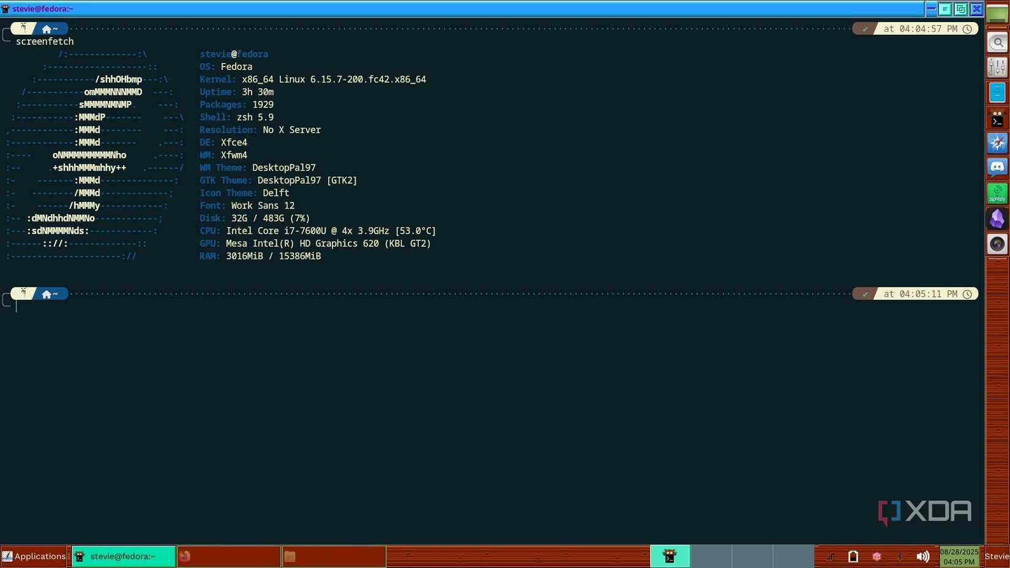This screenshot has height=568, width=1010.
Task: Launch the blue file cabinet file manager
Action: coord(997,92)
